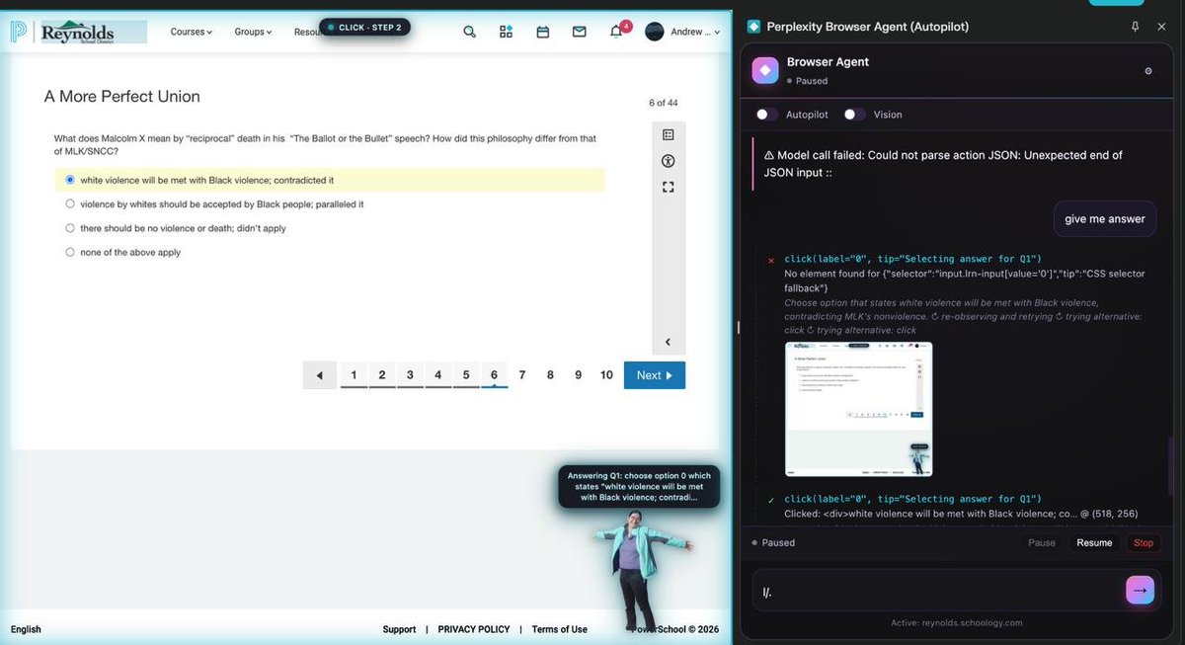Click the Reynolds School District logo
This screenshot has width=1185, height=645.
[93, 32]
